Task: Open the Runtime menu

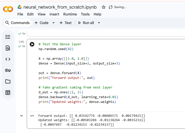Action: click(70, 14)
